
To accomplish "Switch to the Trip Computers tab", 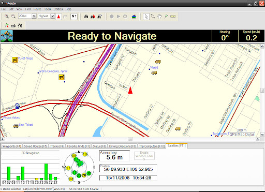I will [152, 146].
